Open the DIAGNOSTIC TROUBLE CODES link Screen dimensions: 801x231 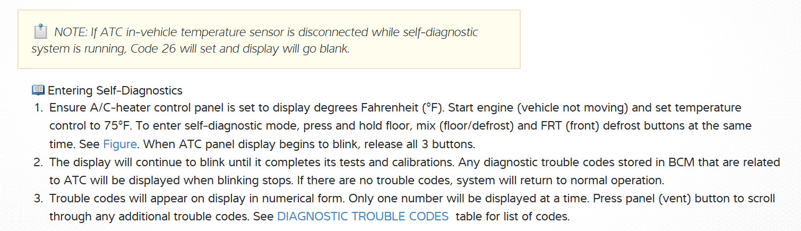point(363,217)
